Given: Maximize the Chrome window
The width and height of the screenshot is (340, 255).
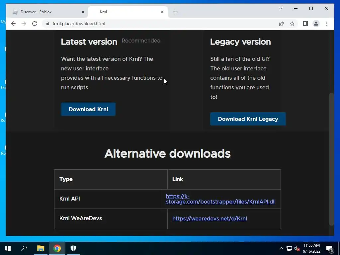Looking at the screenshot, I should (x=311, y=8).
